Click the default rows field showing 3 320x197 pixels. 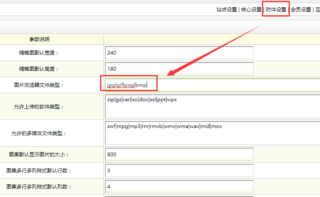coord(179,171)
